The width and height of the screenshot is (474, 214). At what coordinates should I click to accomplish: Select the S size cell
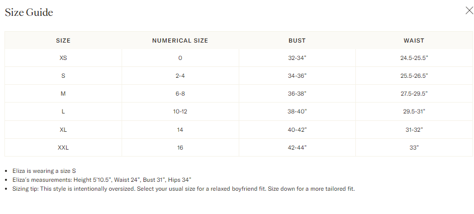[x=63, y=76]
